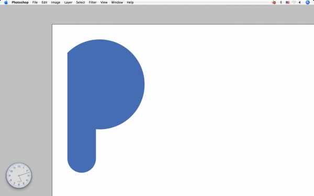The image size is (314, 196).
Task: Click the ladybug status icon in menu bar
Action: click(x=274, y=3)
